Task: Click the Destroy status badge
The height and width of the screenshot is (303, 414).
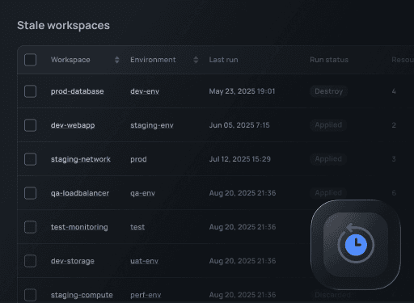Action: pyautogui.click(x=329, y=91)
